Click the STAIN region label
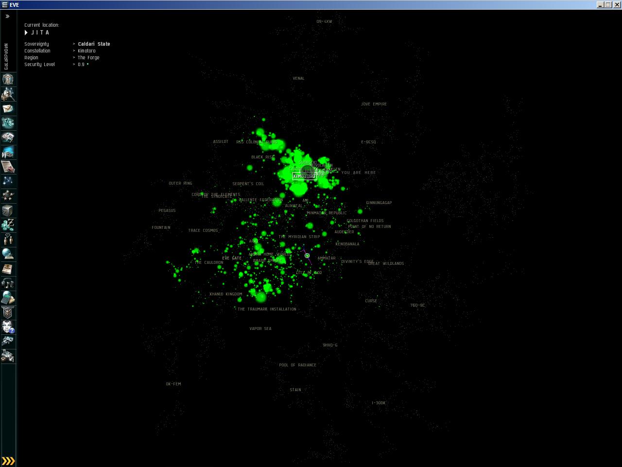Viewport: 622px width, 467px height. tap(295, 390)
